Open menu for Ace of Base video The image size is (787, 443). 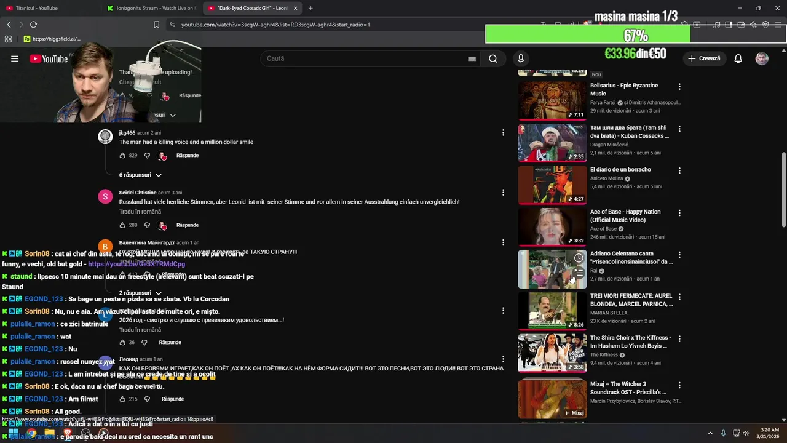679,213
